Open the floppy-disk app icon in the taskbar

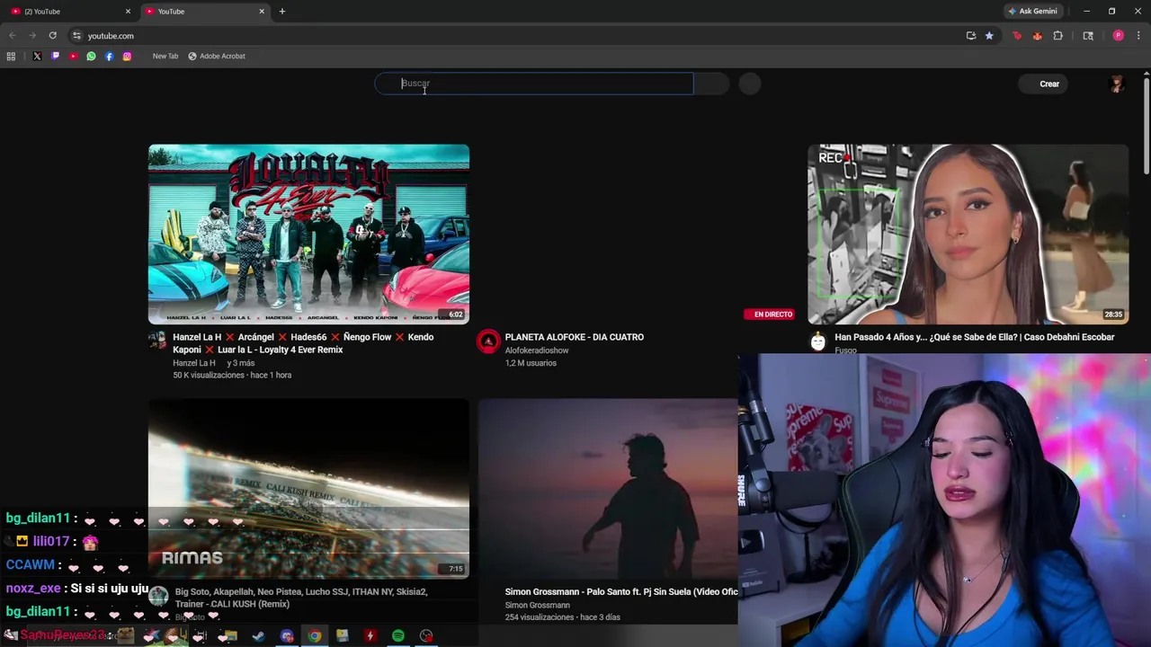[342, 636]
